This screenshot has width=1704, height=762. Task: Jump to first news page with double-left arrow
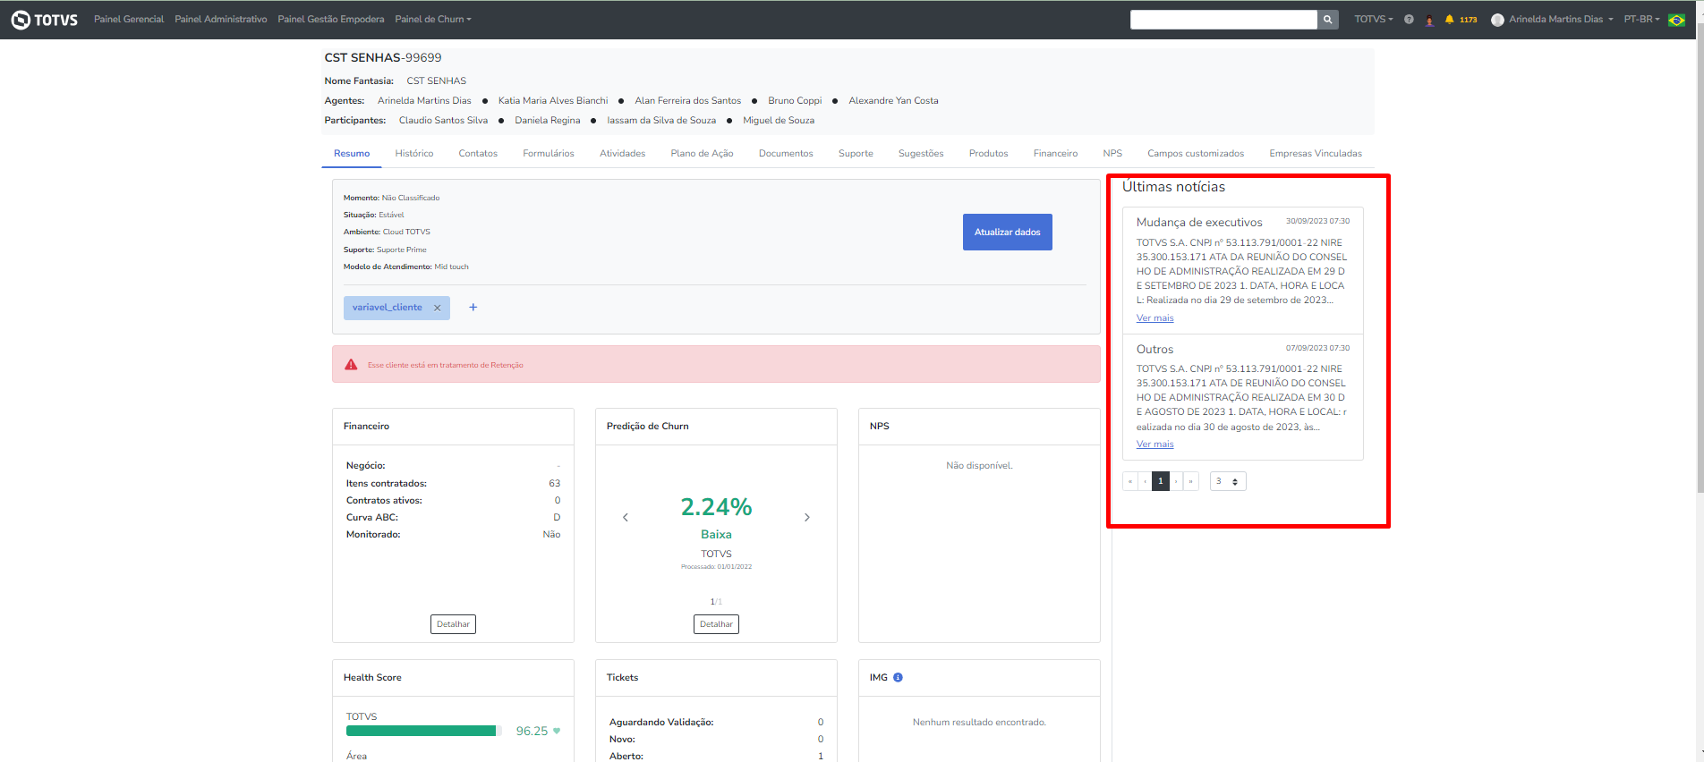pyautogui.click(x=1130, y=481)
